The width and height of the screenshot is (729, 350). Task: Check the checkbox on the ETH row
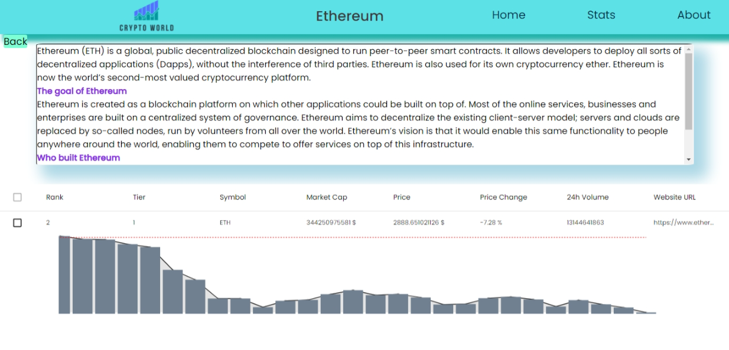(x=18, y=223)
